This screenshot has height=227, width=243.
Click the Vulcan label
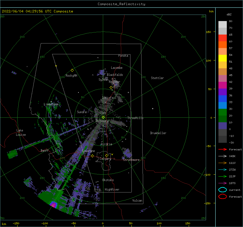(x=137, y=201)
